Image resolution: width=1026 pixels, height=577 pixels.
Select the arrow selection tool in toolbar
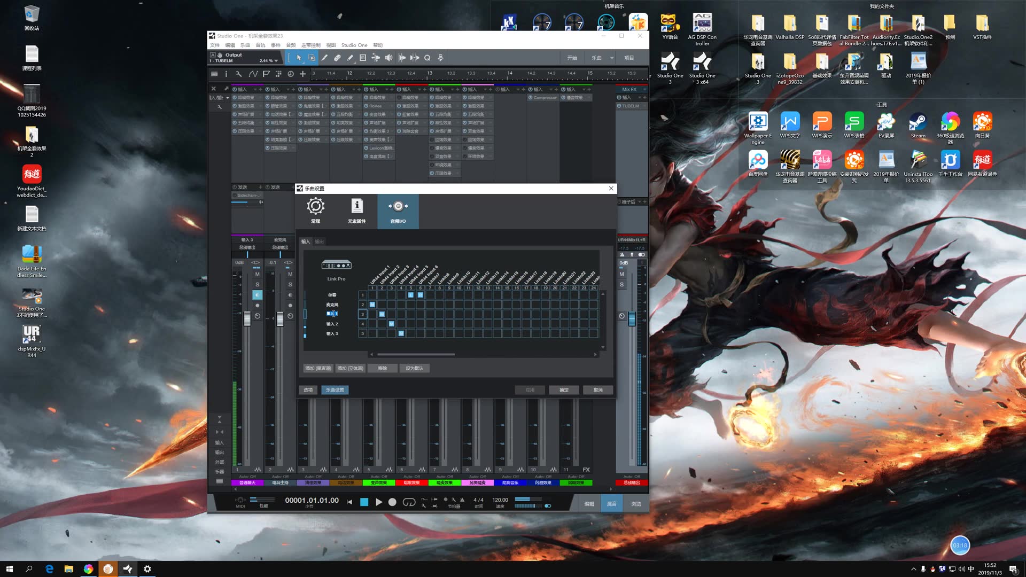[x=299, y=58]
